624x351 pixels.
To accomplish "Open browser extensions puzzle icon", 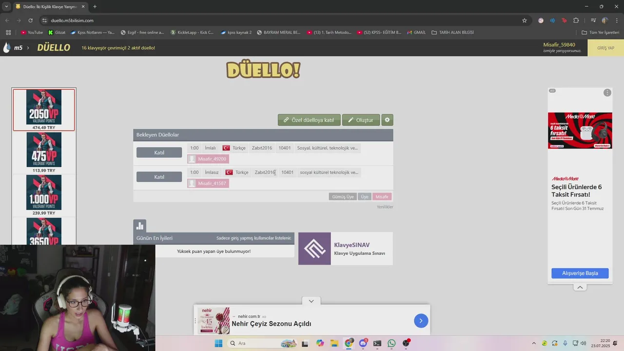I will pyautogui.click(x=576, y=20).
